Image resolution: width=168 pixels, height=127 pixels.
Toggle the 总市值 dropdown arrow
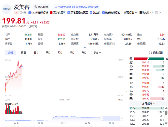point(113,35)
